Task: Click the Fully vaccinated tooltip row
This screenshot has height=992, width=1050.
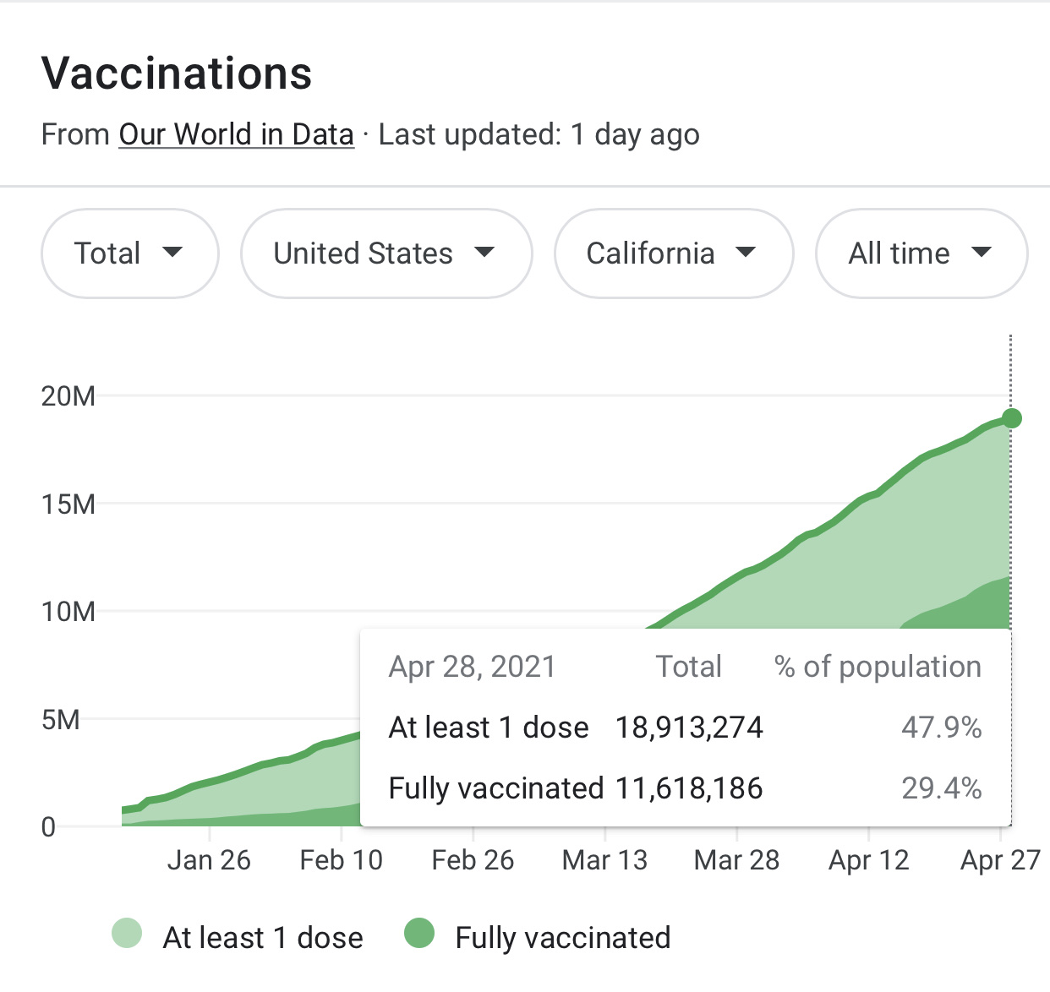Action: (x=685, y=788)
